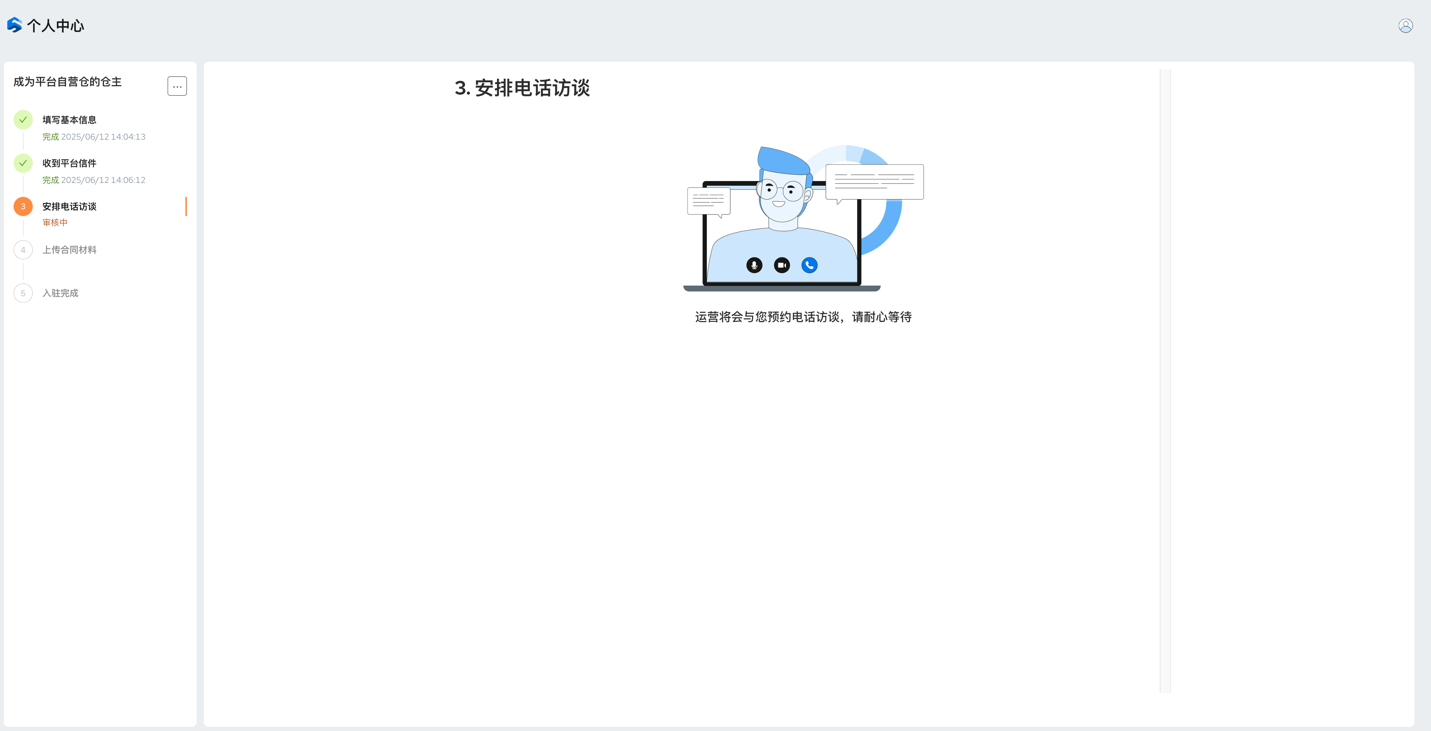Click the blue phone call icon
Screen dimensions: 1431x731
tap(809, 265)
